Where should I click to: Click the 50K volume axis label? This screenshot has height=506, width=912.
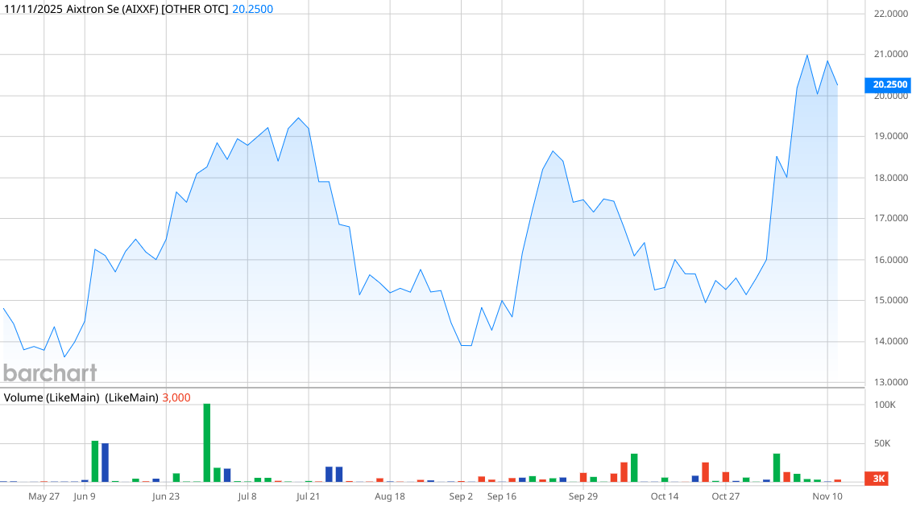pos(882,444)
